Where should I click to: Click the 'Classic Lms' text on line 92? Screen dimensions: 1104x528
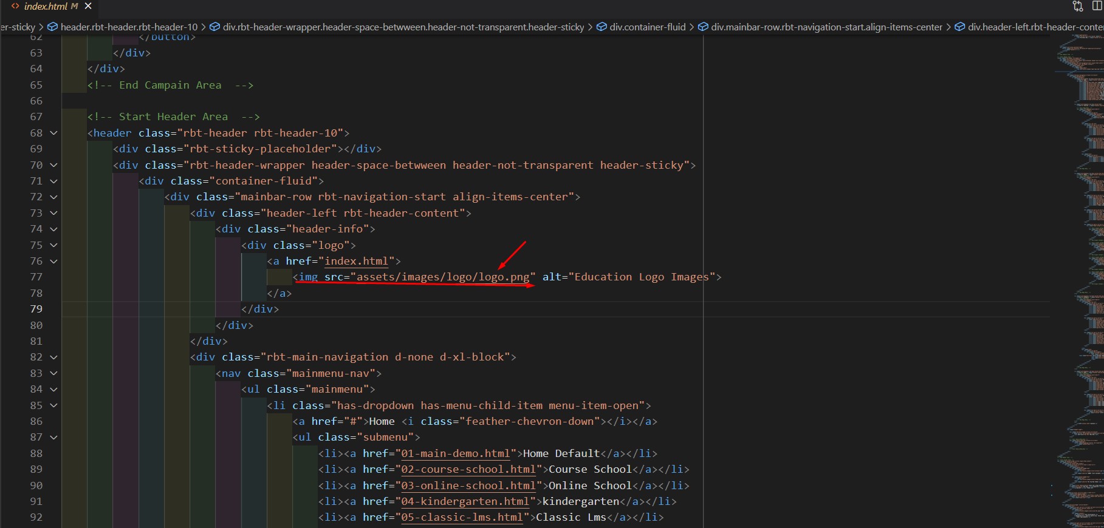click(571, 517)
